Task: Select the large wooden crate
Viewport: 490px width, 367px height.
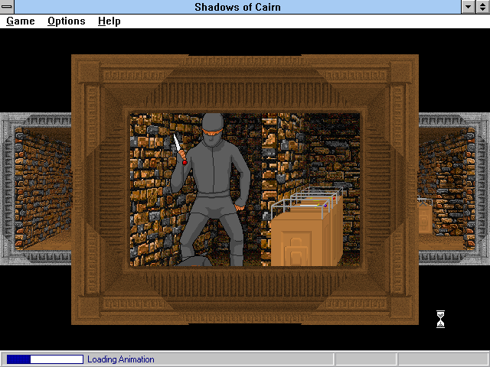Action: tap(305, 239)
